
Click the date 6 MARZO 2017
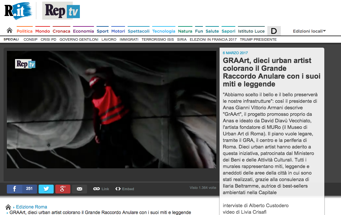point(235,53)
